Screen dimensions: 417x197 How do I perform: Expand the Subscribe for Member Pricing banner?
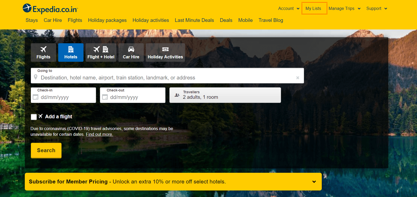[x=173, y=182]
